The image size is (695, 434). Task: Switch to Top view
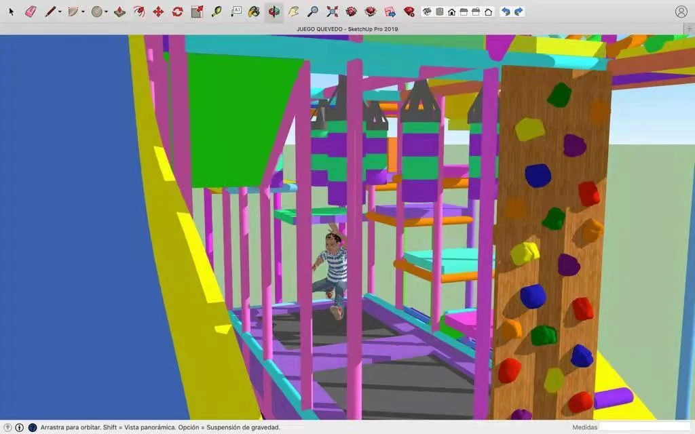pos(439,12)
